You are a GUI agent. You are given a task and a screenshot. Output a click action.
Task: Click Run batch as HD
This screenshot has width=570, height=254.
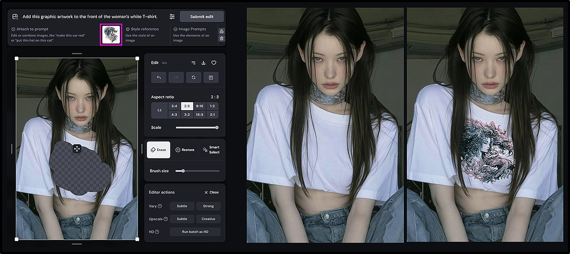click(195, 232)
